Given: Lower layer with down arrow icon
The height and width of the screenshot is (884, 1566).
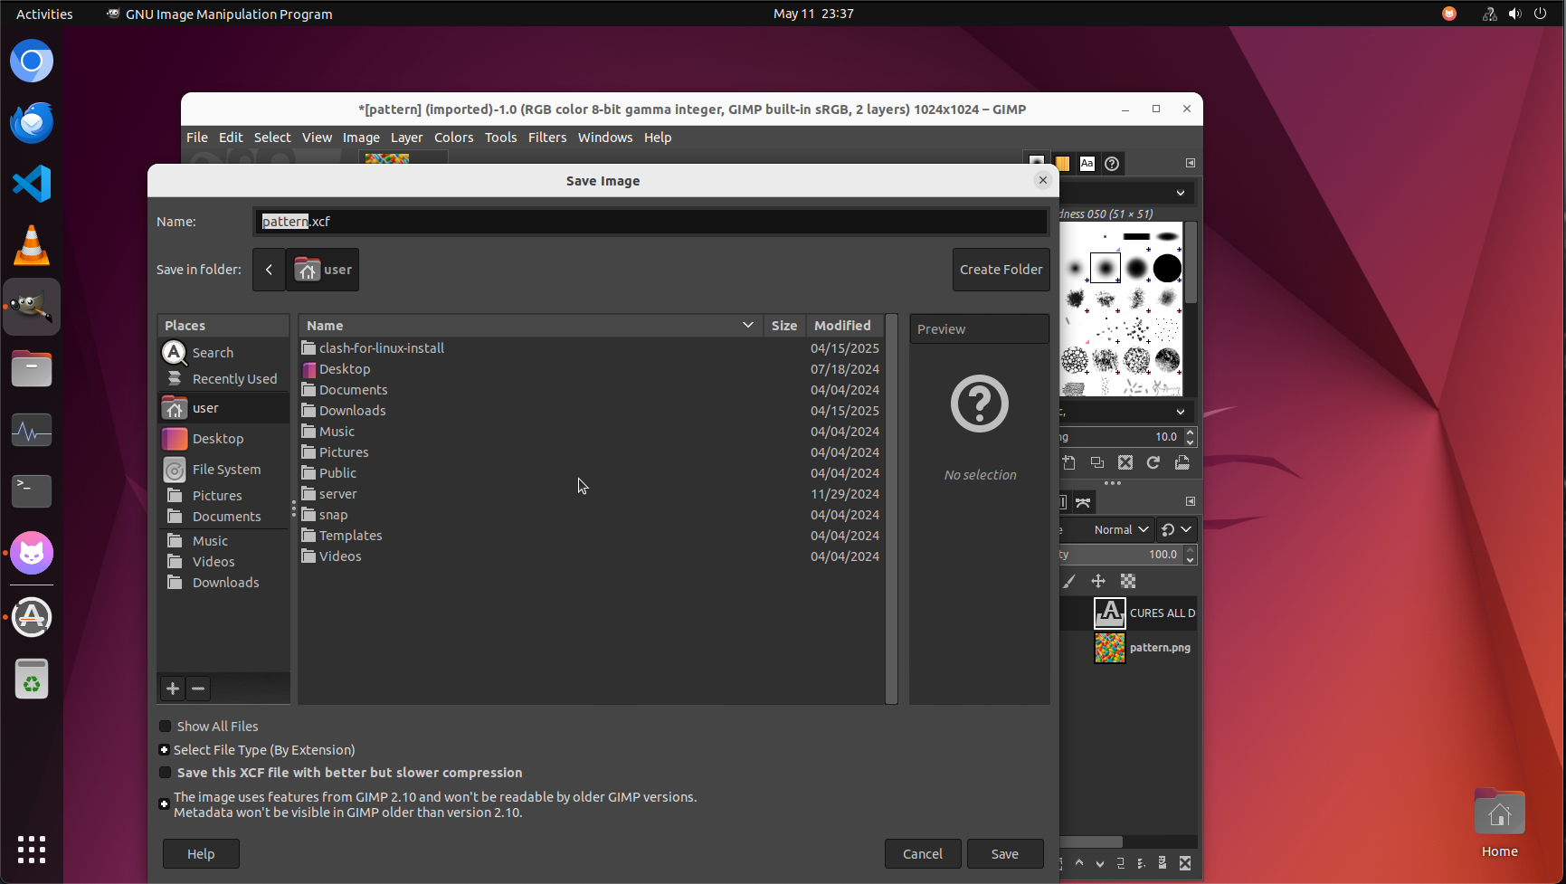Looking at the screenshot, I should (1100, 863).
